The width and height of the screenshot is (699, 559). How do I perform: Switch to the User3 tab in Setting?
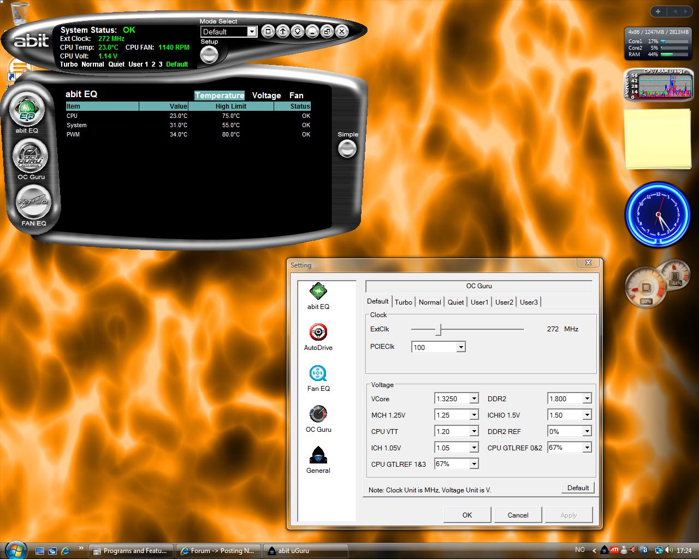pyautogui.click(x=529, y=302)
